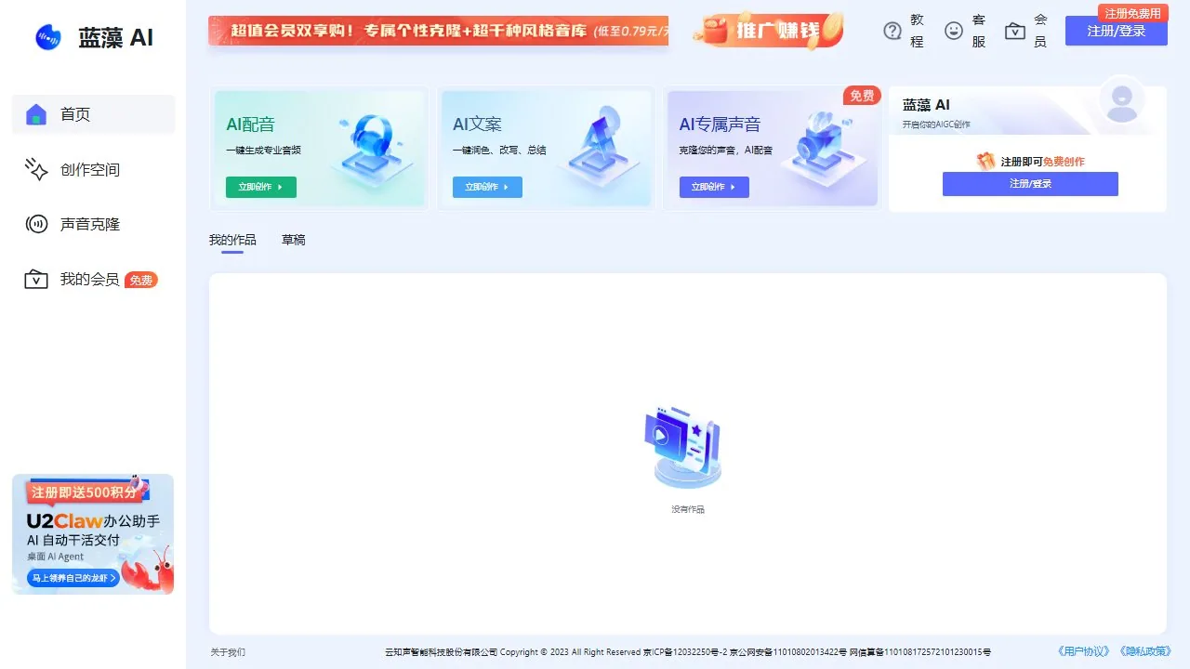1190x669 pixels.
Task: Click the 会员 badge icon in header
Action: coord(1015,31)
